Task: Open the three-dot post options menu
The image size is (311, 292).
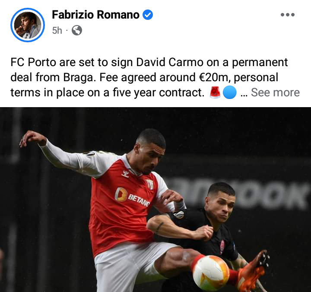Action: pyautogui.click(x=288, y=15)
